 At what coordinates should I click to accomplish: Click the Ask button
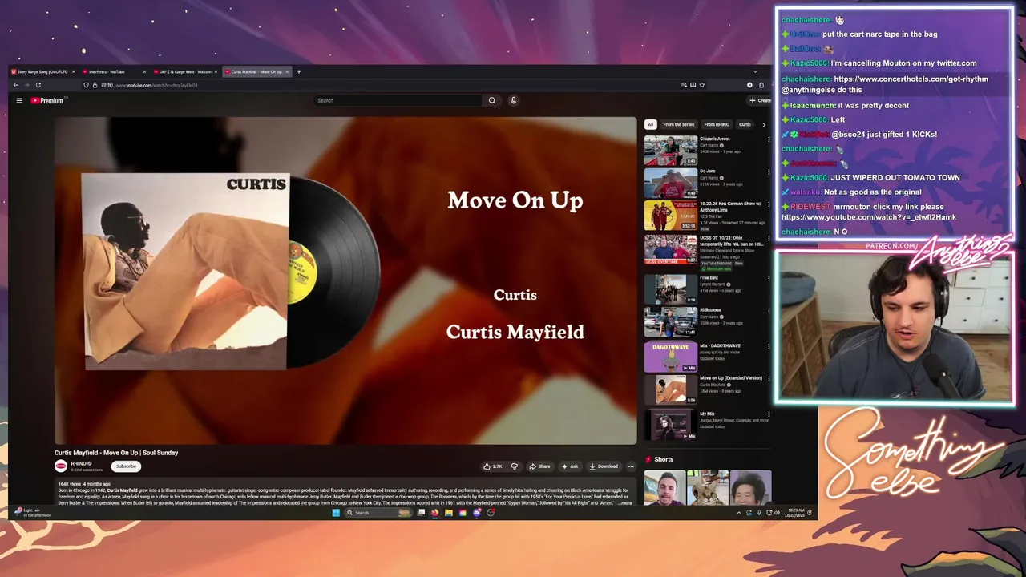coord(569,466)
